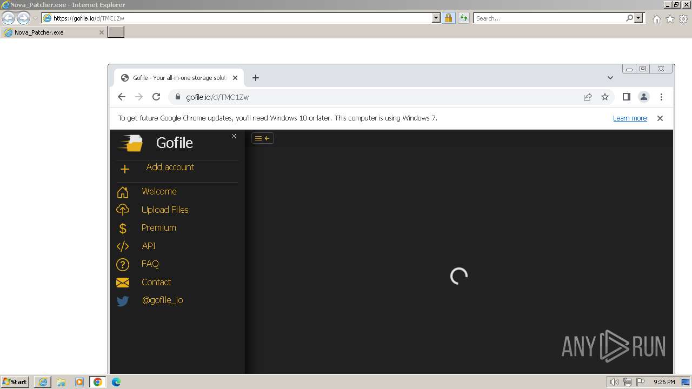Open a new Chrome tab

point(256,78)
